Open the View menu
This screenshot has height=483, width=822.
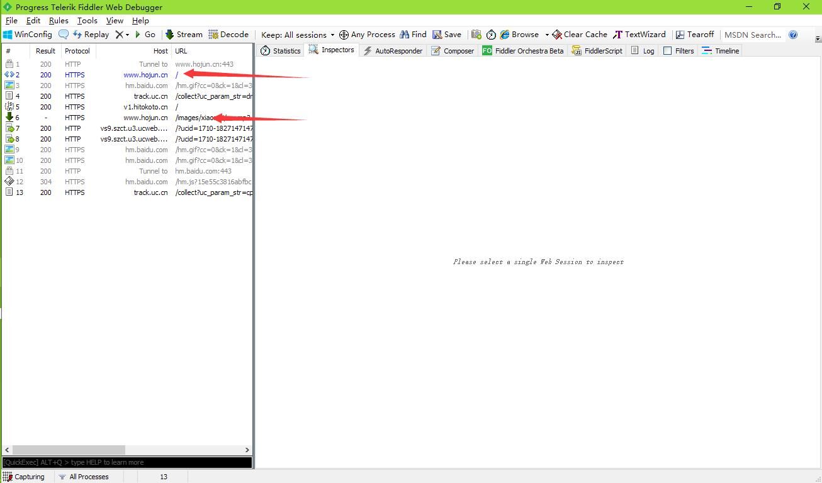tap(115, 20)
